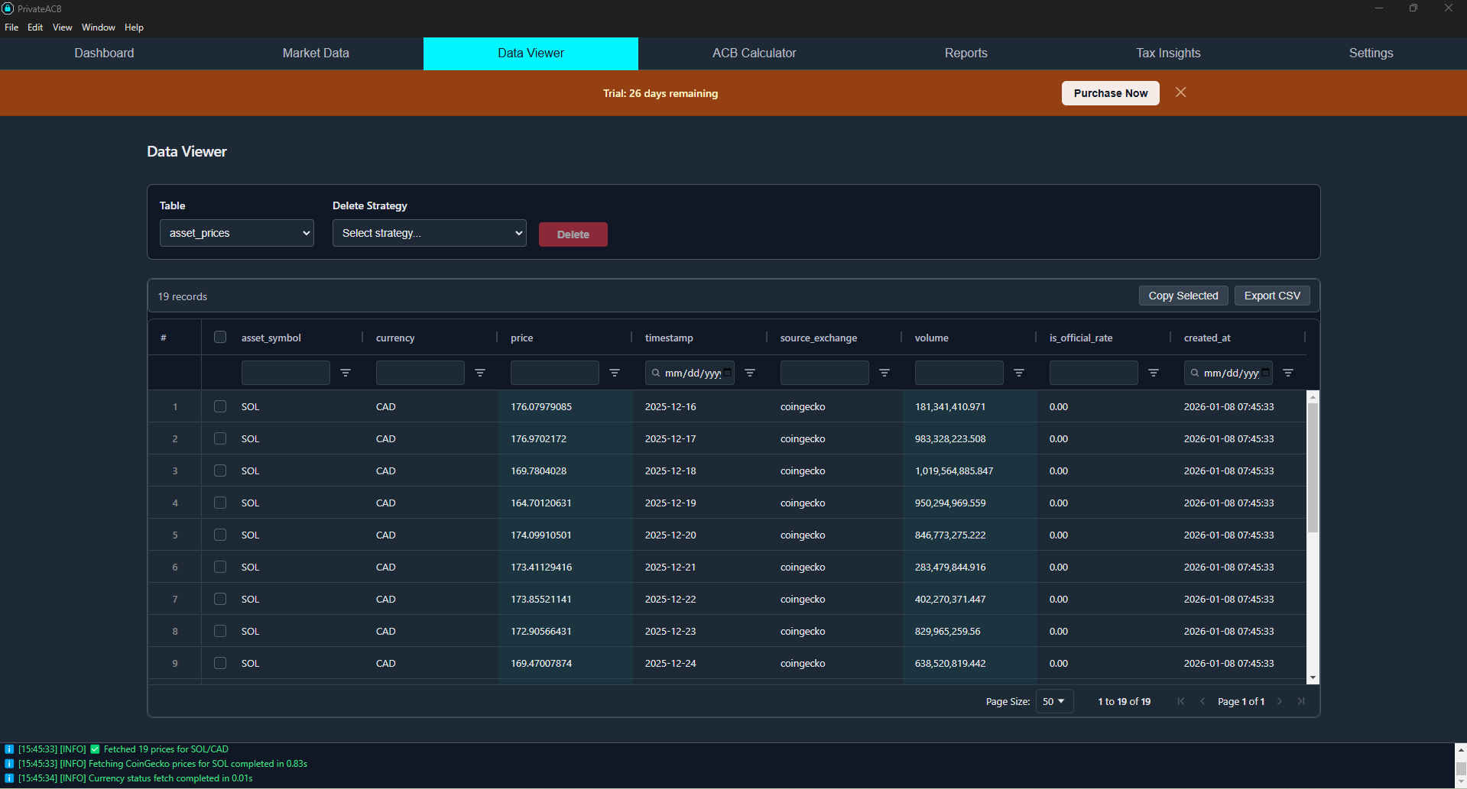Open filter menu for price column
1467x789 pixels.
coord(615,373)
